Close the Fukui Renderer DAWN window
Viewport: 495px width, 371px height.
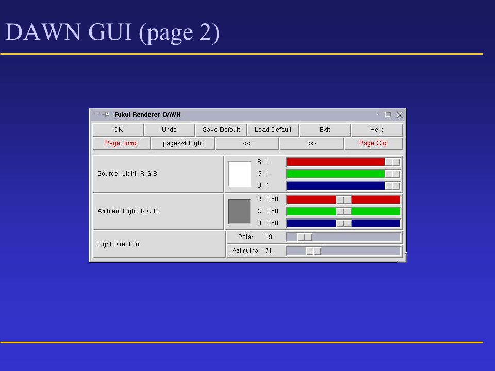tap(400, 115)
